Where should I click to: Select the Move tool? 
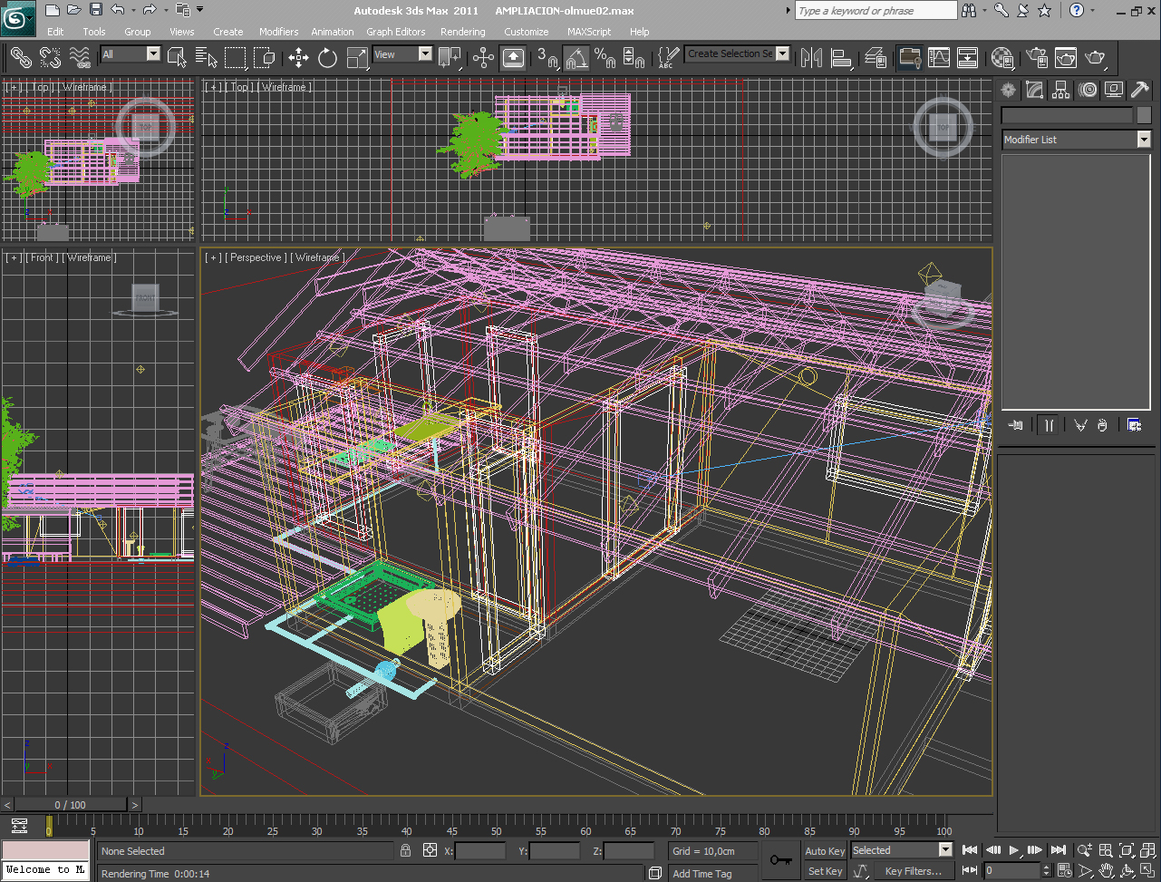299,58
